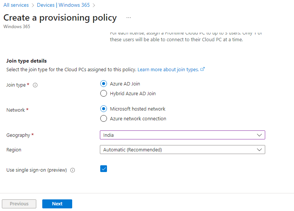Show info tooltip for single sign-on
Image resolution: width=294 pixels, height=211 pixels.
(73, 170)
